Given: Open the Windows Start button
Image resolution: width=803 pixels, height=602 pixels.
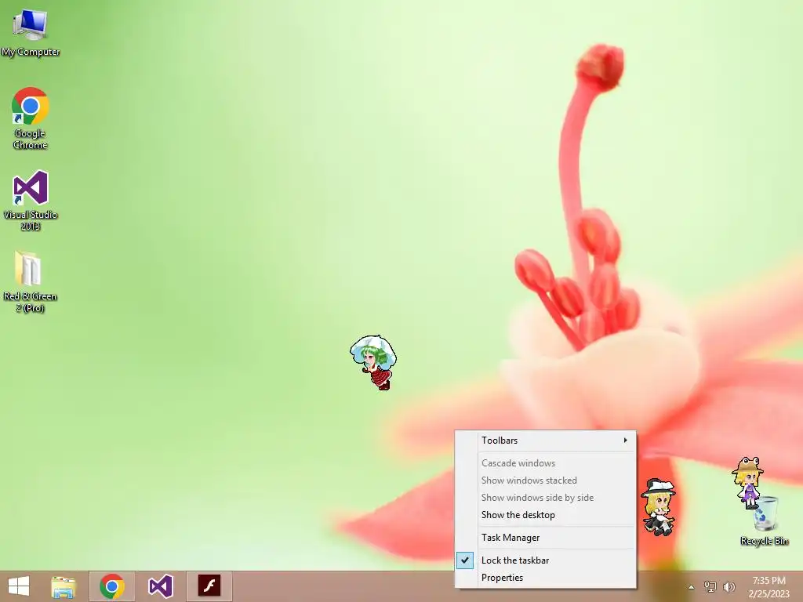Looking at the screenshot, I should click(x=19, y=586).
